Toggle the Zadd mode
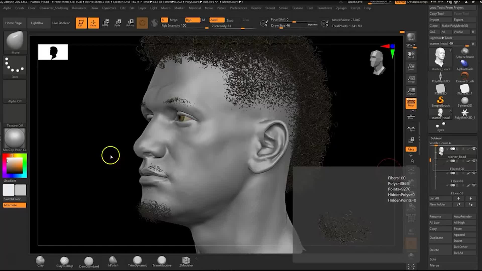Viewport: 482px width, 271px height. tap(217, 20)
